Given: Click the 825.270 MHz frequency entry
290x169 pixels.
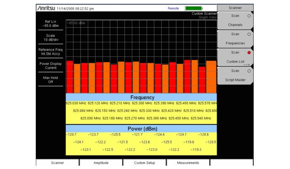Looking at the screenshot, I should click(135, 118).
